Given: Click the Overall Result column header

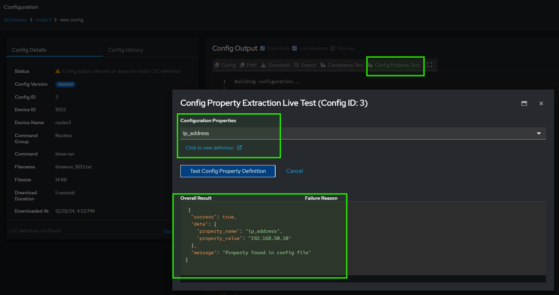Looking at the screenshot, I should click(196, 198).
